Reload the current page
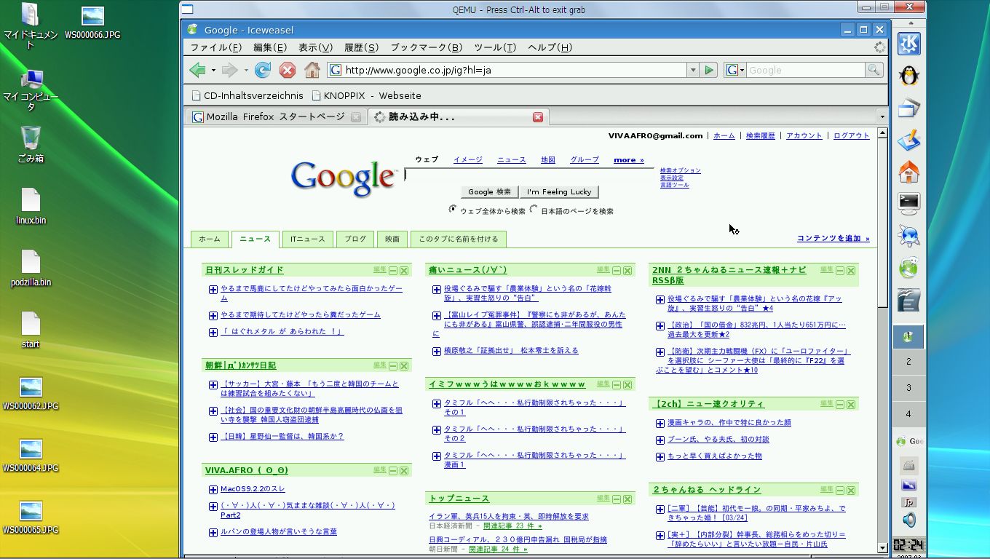The width and height of the screenshot is (990, 559). tap(263, 70)
